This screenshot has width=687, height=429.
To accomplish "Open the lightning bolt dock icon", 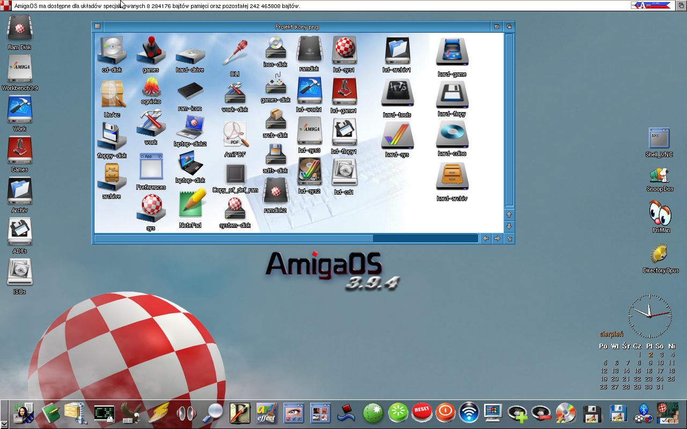I will 159,412.
